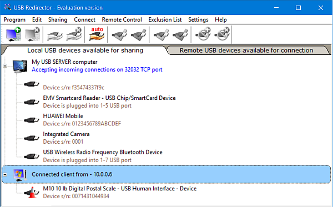Click My USB SERVER computer label

click(64, 62)
